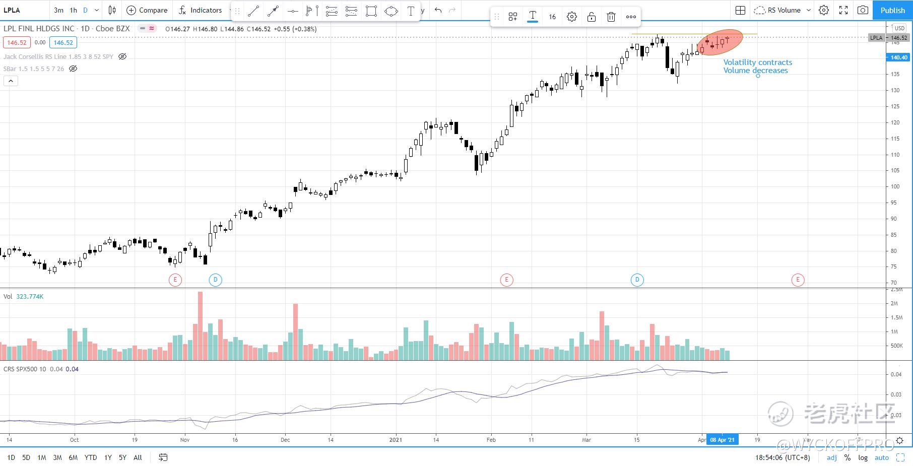Image resolution: width=913 pixels, height=466 pixels.
Task: Open time axis settings gear
Action: coord(900,440)
